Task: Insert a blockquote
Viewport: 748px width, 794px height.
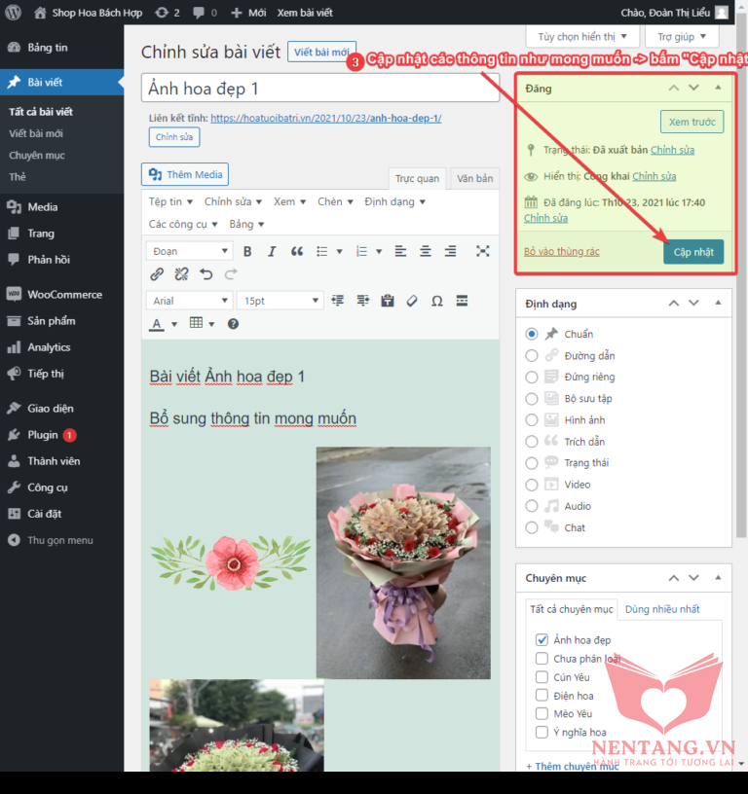Action: coord(297,251)
